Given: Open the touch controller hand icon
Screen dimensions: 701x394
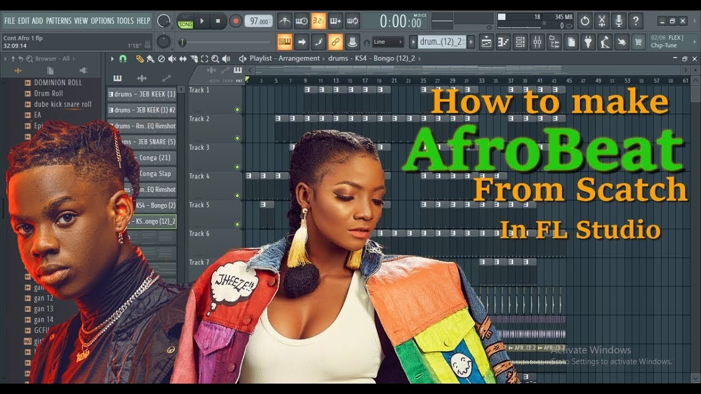Looking at the screenshot, I should point(622,42).
